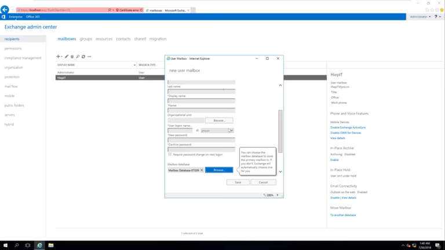Click Disable Exchange ActiveSync link
The width and height of the screenshot is (445, 250).
[x=348, y=127]
